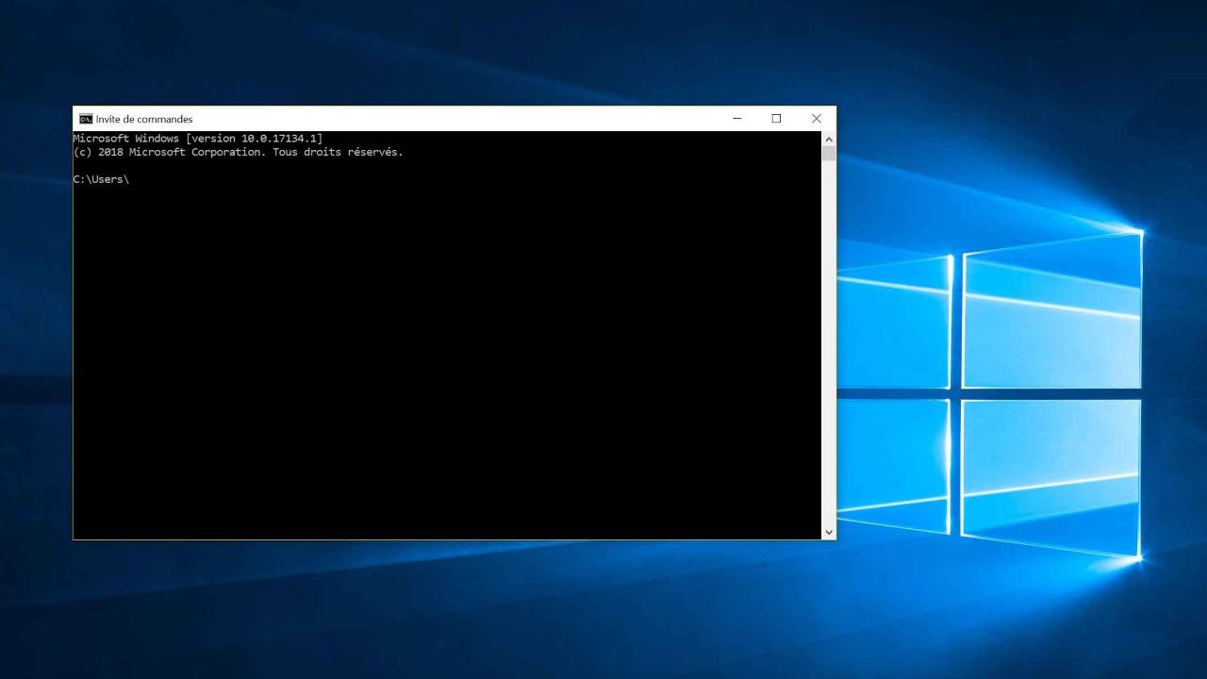Close the Invite de commandes window
Viewport: 1207px width, 679px height.
(816, 119)
